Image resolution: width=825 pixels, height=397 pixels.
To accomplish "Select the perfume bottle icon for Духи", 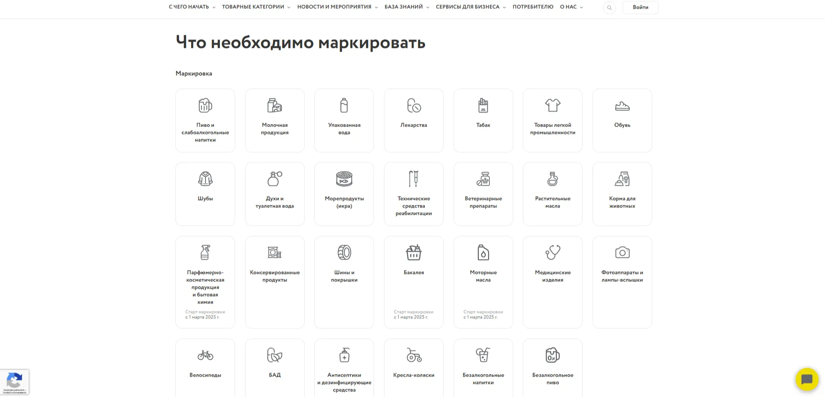I will coord(275,179).
